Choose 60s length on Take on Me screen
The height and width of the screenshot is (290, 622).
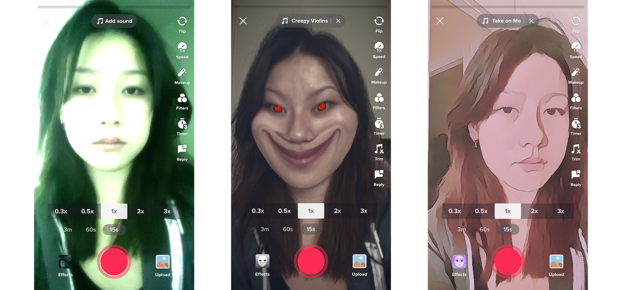(x=485, y=229)
